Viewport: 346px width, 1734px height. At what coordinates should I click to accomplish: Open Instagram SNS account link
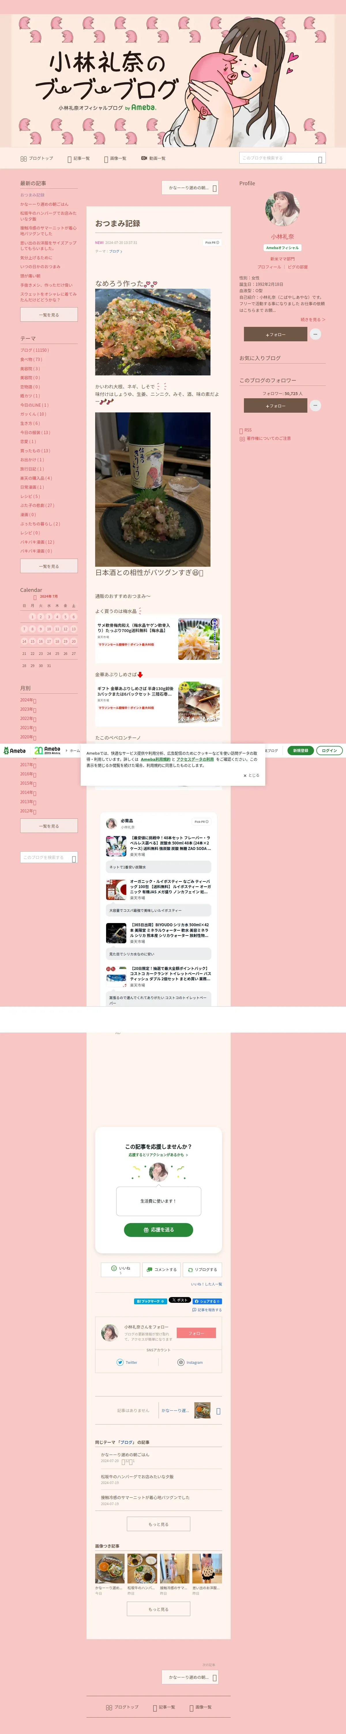(190, 1362)
